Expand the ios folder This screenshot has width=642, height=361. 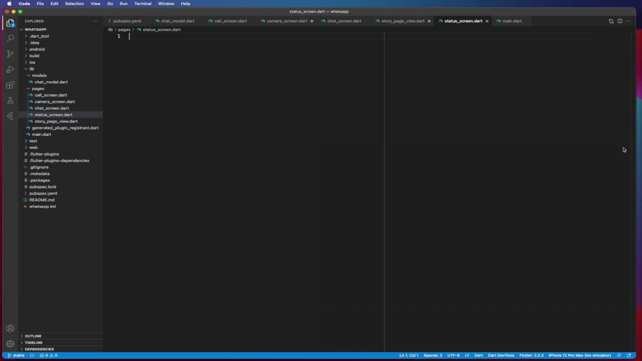coord(32,62)
